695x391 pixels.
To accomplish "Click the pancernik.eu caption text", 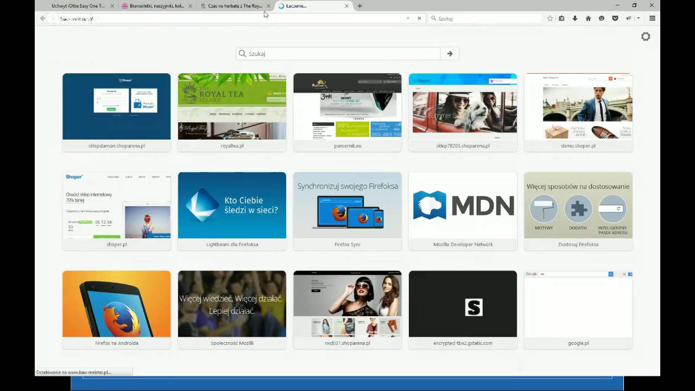I will 347,146.
